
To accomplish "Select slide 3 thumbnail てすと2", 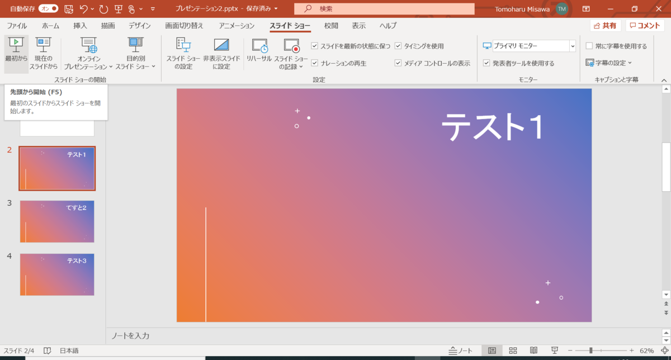I will click(57, 221).
